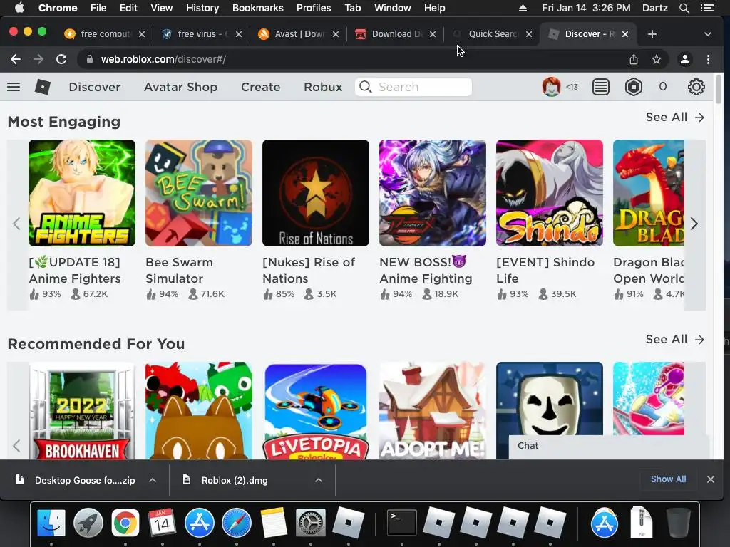Open the Brookhaven game thumbnail

[x=82, y=411]
